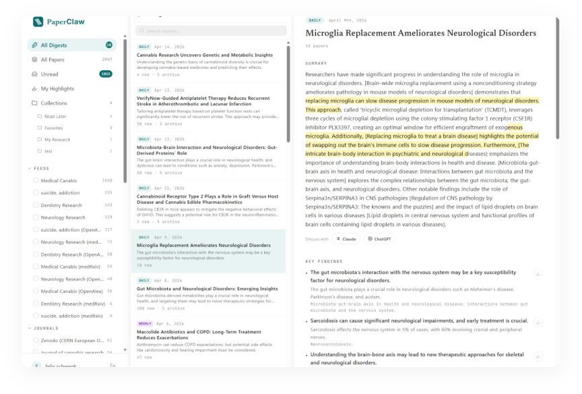Screen dimensions: 582x394
Task: Click the PaperClaw logo icon
Action: pyautogui.click(x=38, y=22)
